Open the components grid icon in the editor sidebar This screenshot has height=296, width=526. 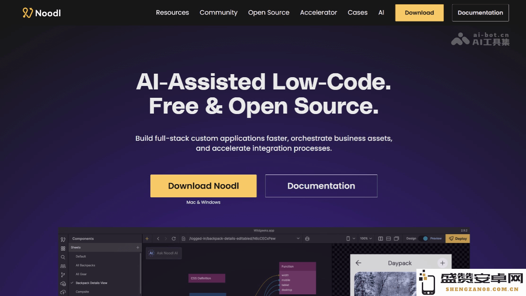pos(63,248)
